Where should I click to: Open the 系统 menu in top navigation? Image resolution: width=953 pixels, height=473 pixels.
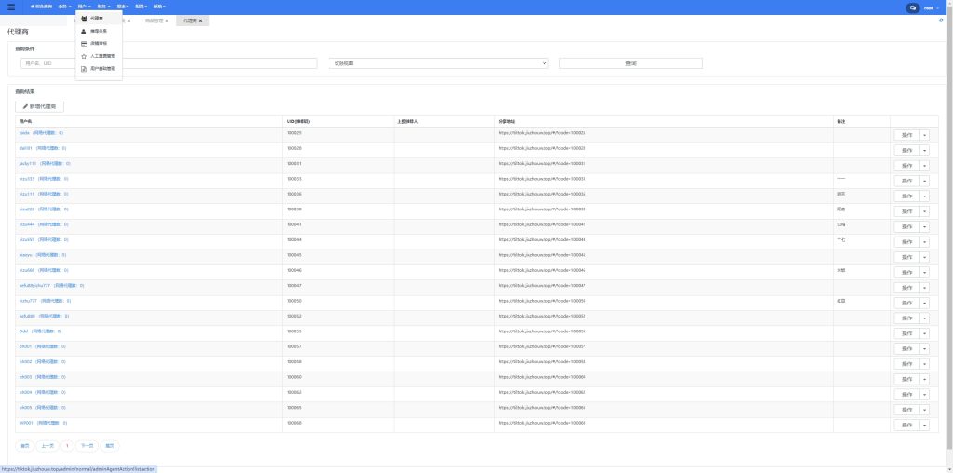(159, 7)
